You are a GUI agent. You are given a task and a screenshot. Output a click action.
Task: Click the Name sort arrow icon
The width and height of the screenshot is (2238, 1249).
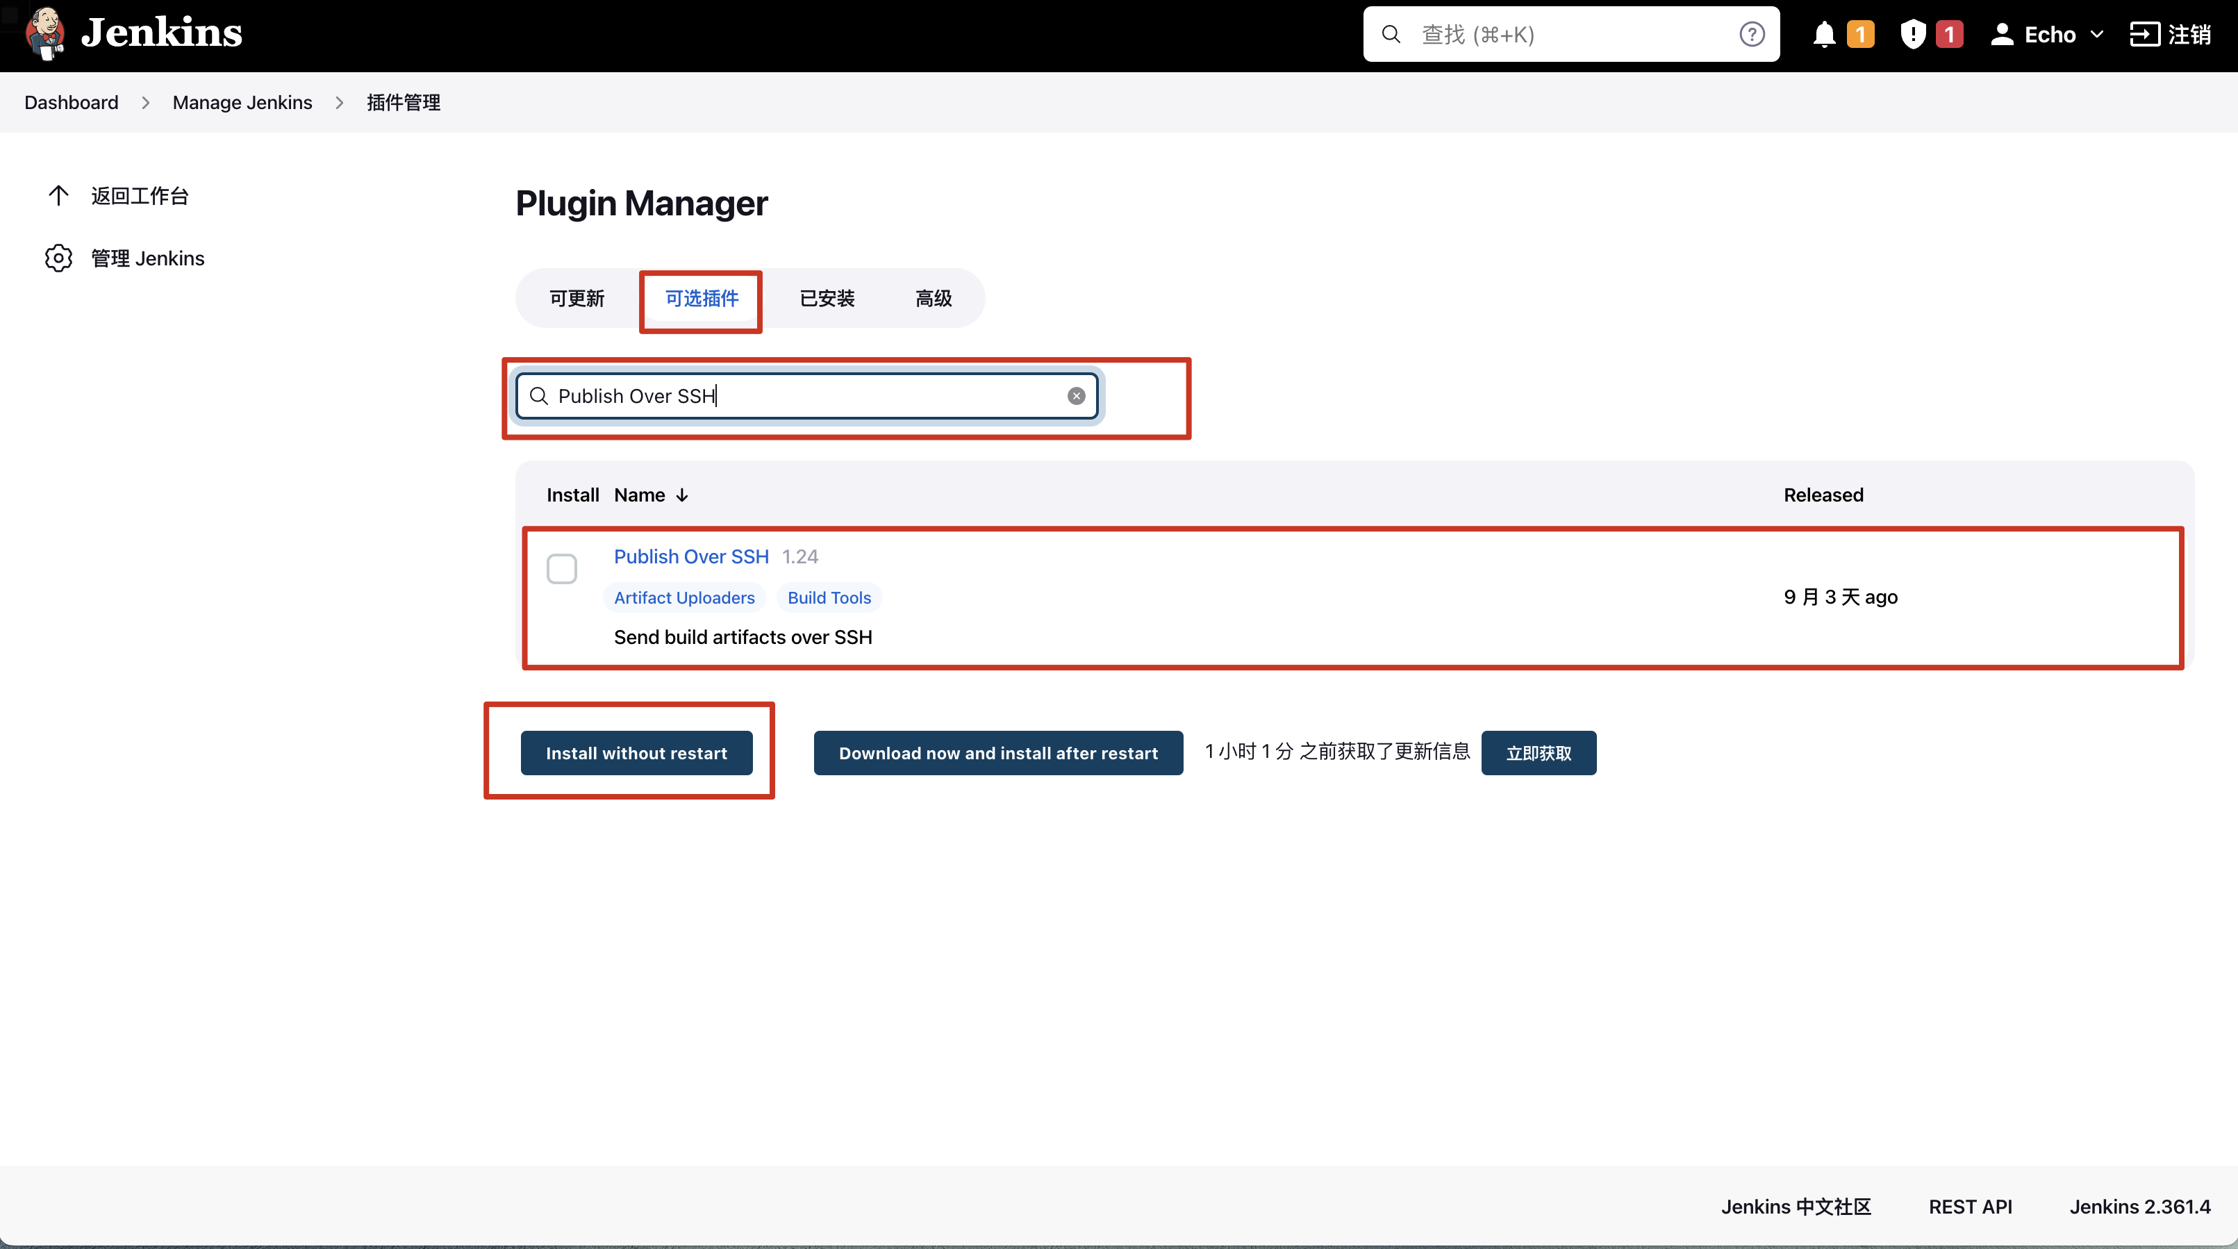point(682,495)
